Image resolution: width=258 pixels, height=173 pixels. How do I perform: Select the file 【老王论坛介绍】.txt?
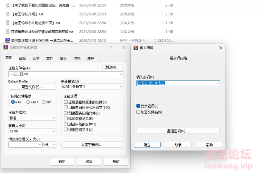27,14
